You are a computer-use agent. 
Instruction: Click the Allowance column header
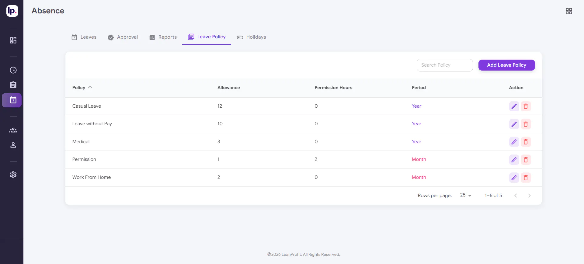tap(228, 88)
